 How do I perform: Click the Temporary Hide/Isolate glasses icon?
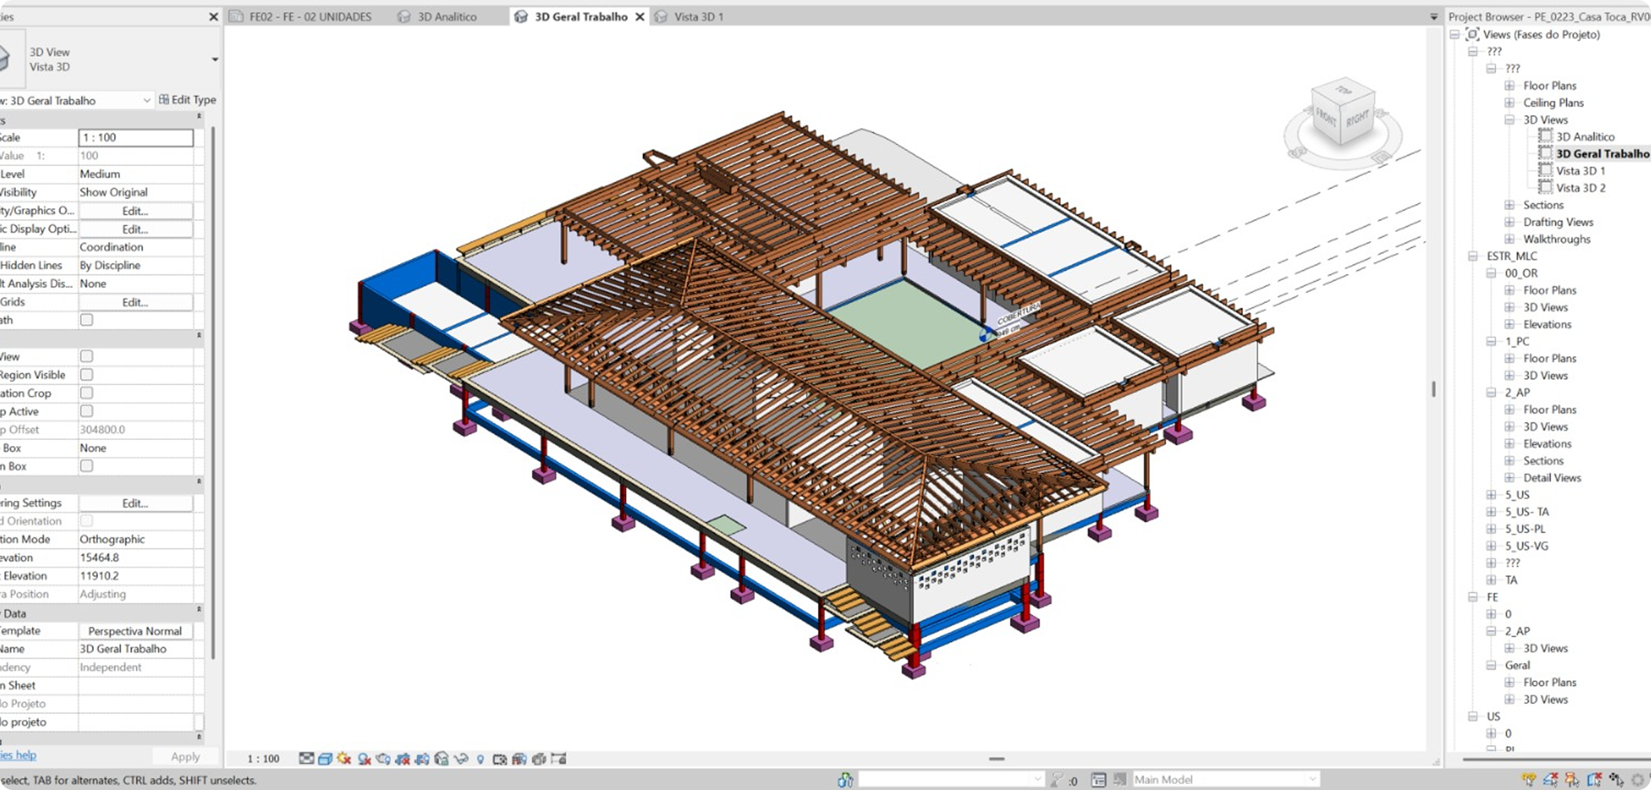461,759
